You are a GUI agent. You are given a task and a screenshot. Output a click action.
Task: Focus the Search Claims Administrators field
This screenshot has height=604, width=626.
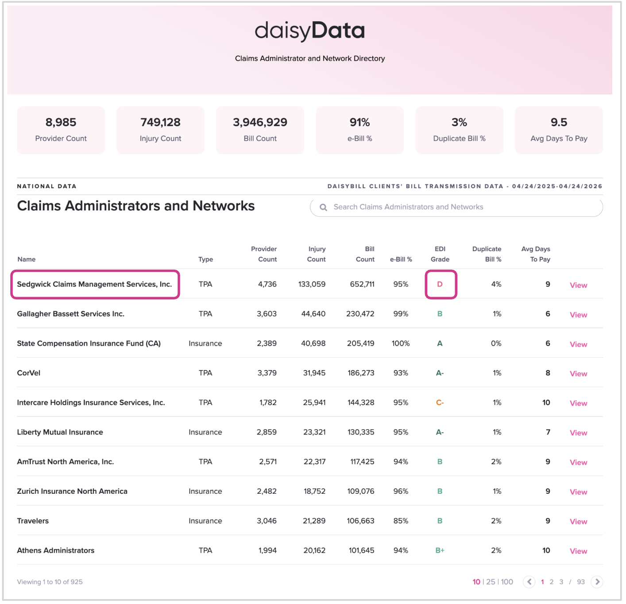(460, 207)
